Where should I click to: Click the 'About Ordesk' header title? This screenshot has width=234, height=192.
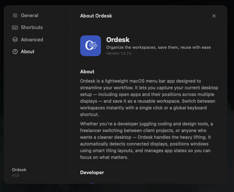pyautogui.click(x=96, y=16)
